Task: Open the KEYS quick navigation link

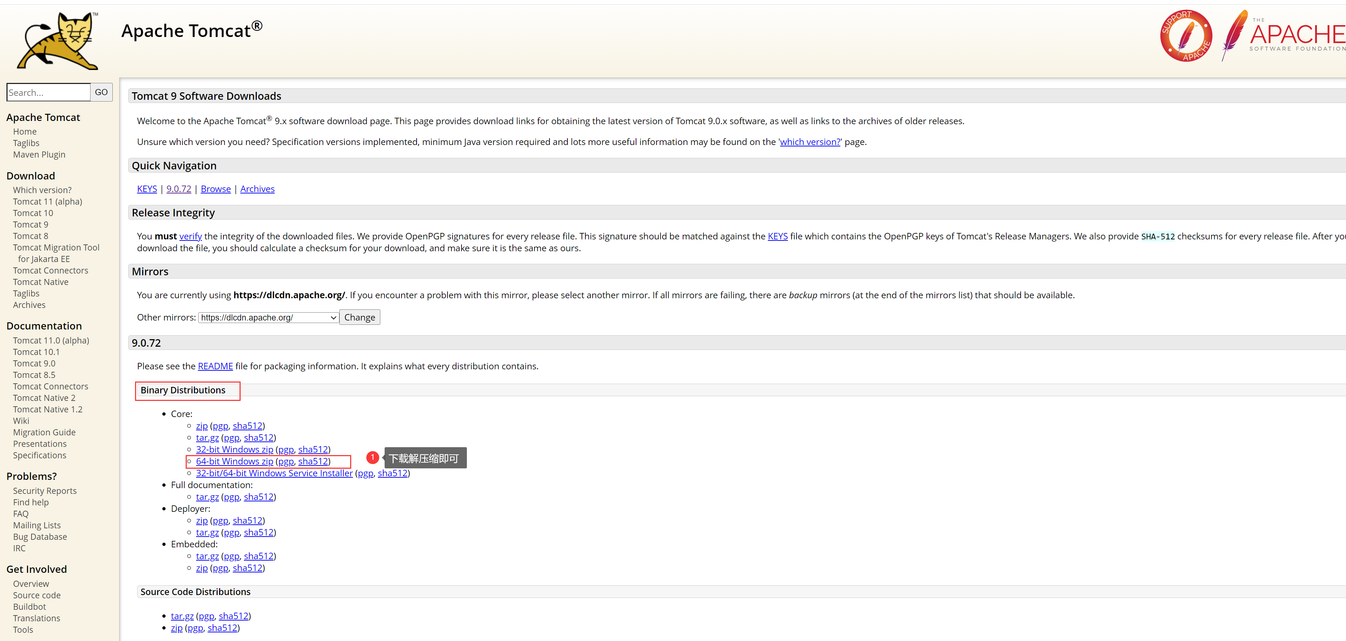Action: (147, 189)
